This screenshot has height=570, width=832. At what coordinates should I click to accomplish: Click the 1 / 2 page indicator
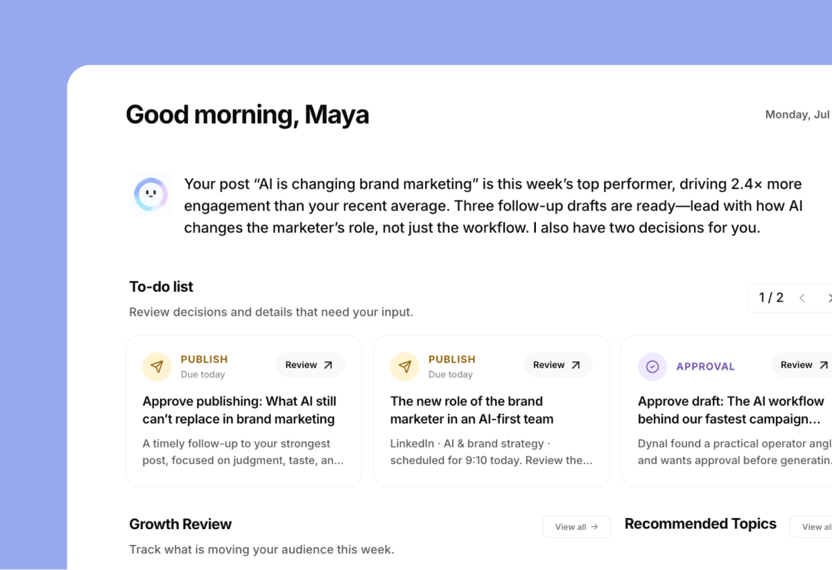pos(771,298)
